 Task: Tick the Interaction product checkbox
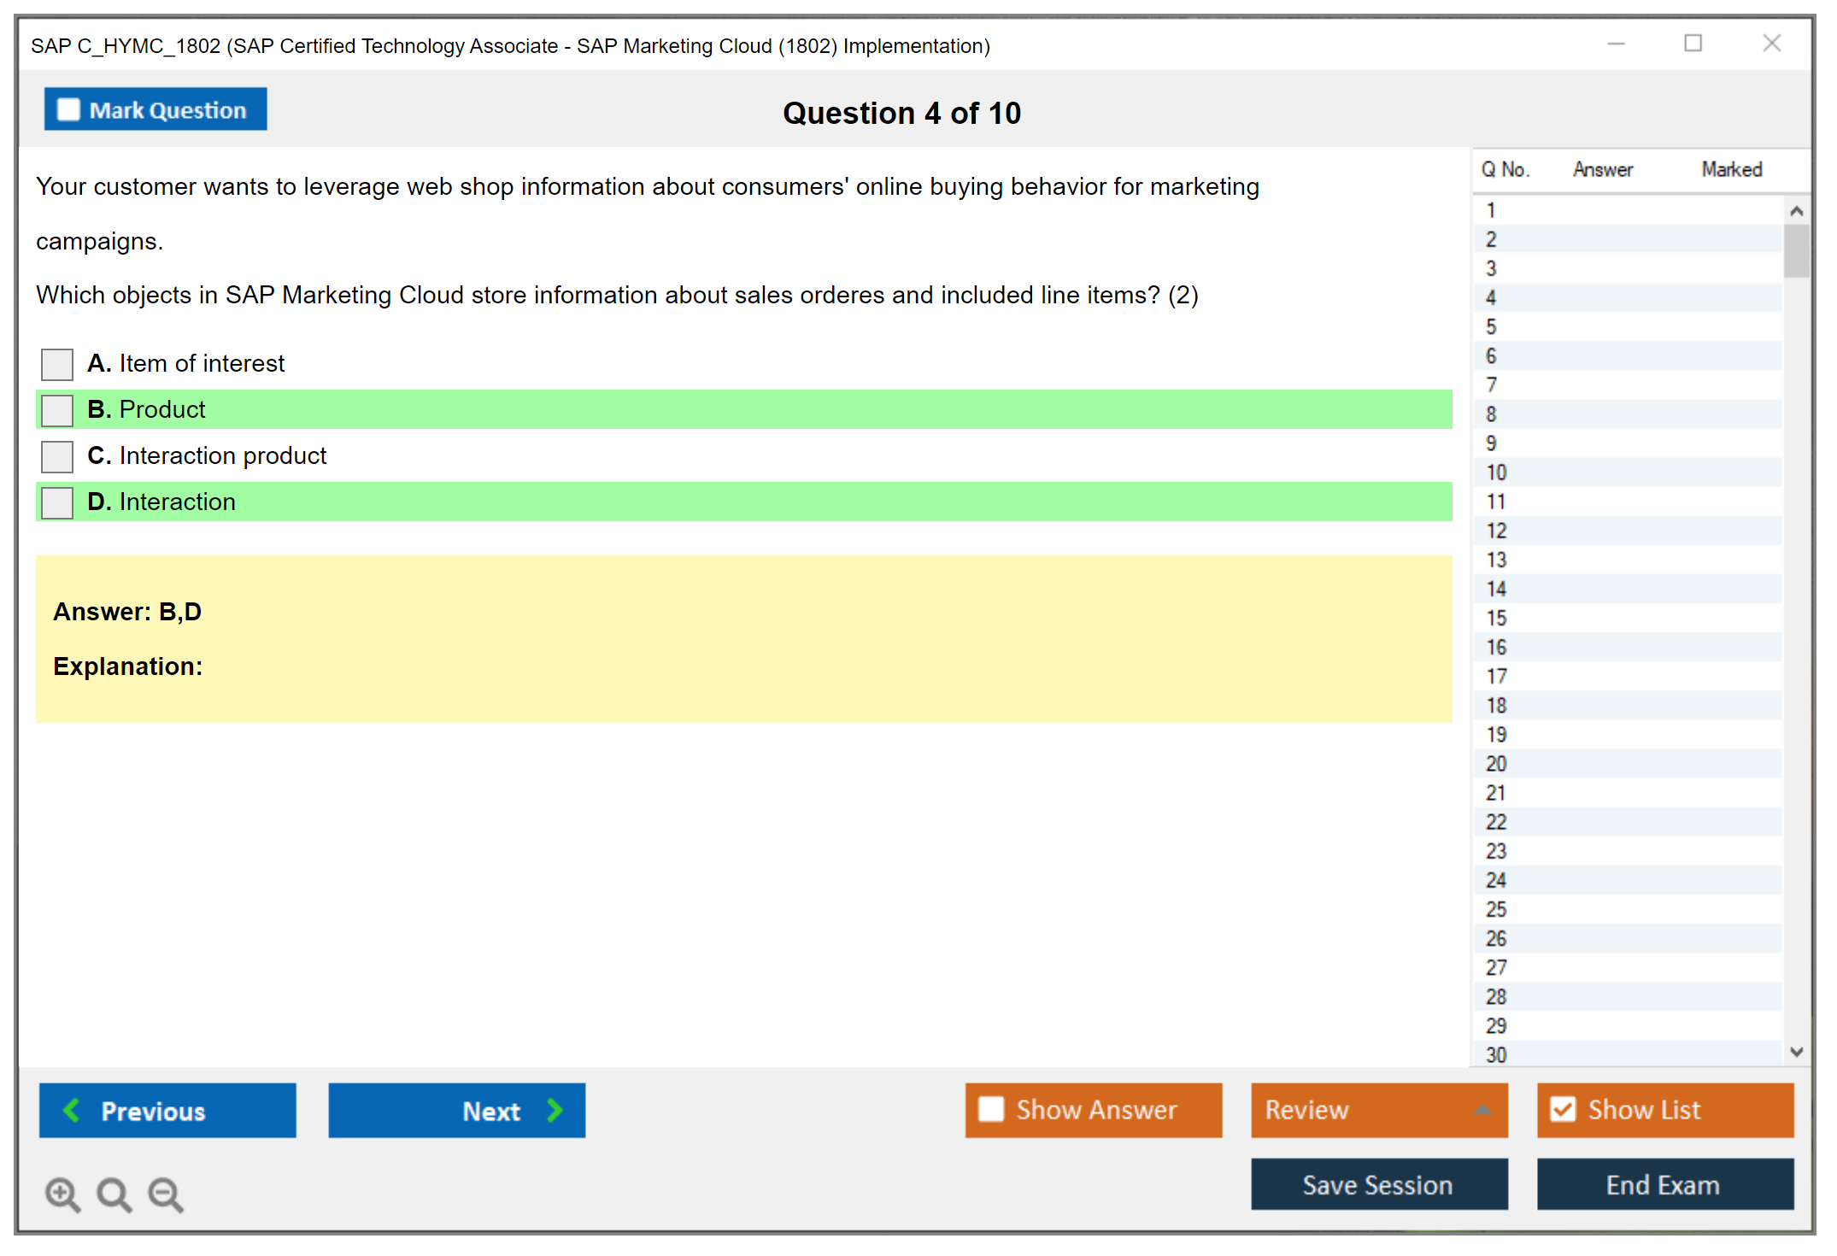57,456
